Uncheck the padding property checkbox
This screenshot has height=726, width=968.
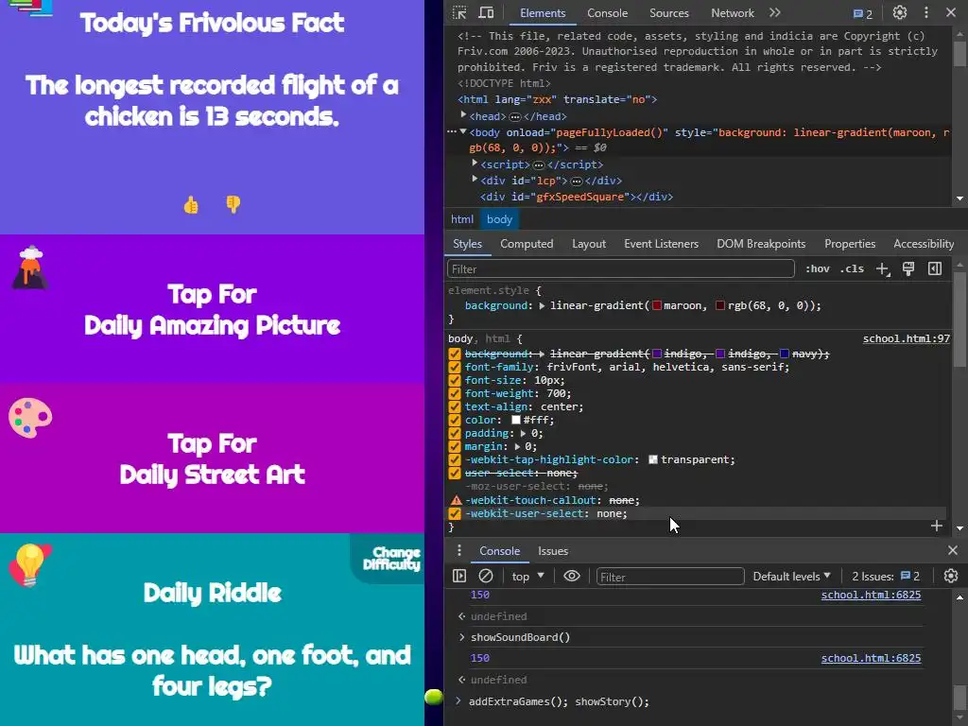click(455, 433)
